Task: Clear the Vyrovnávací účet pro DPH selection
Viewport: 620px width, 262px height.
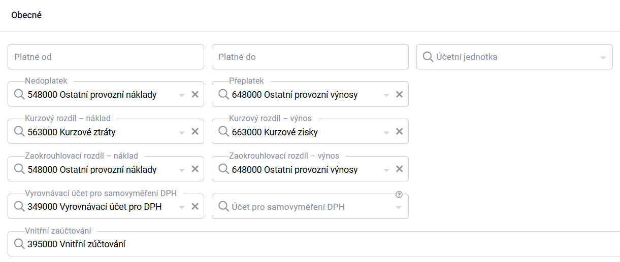Action: (x=195, y=206)
